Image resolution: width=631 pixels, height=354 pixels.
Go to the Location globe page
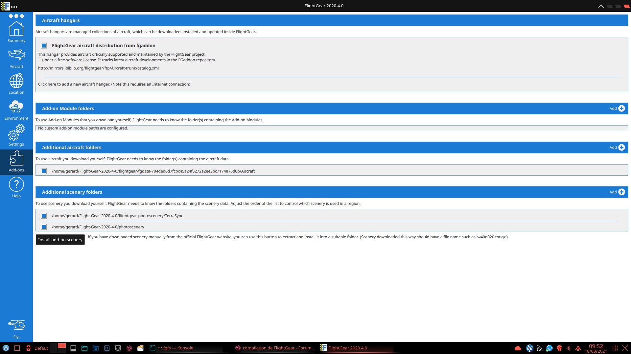pyautogui.click(x=16, y=84)
